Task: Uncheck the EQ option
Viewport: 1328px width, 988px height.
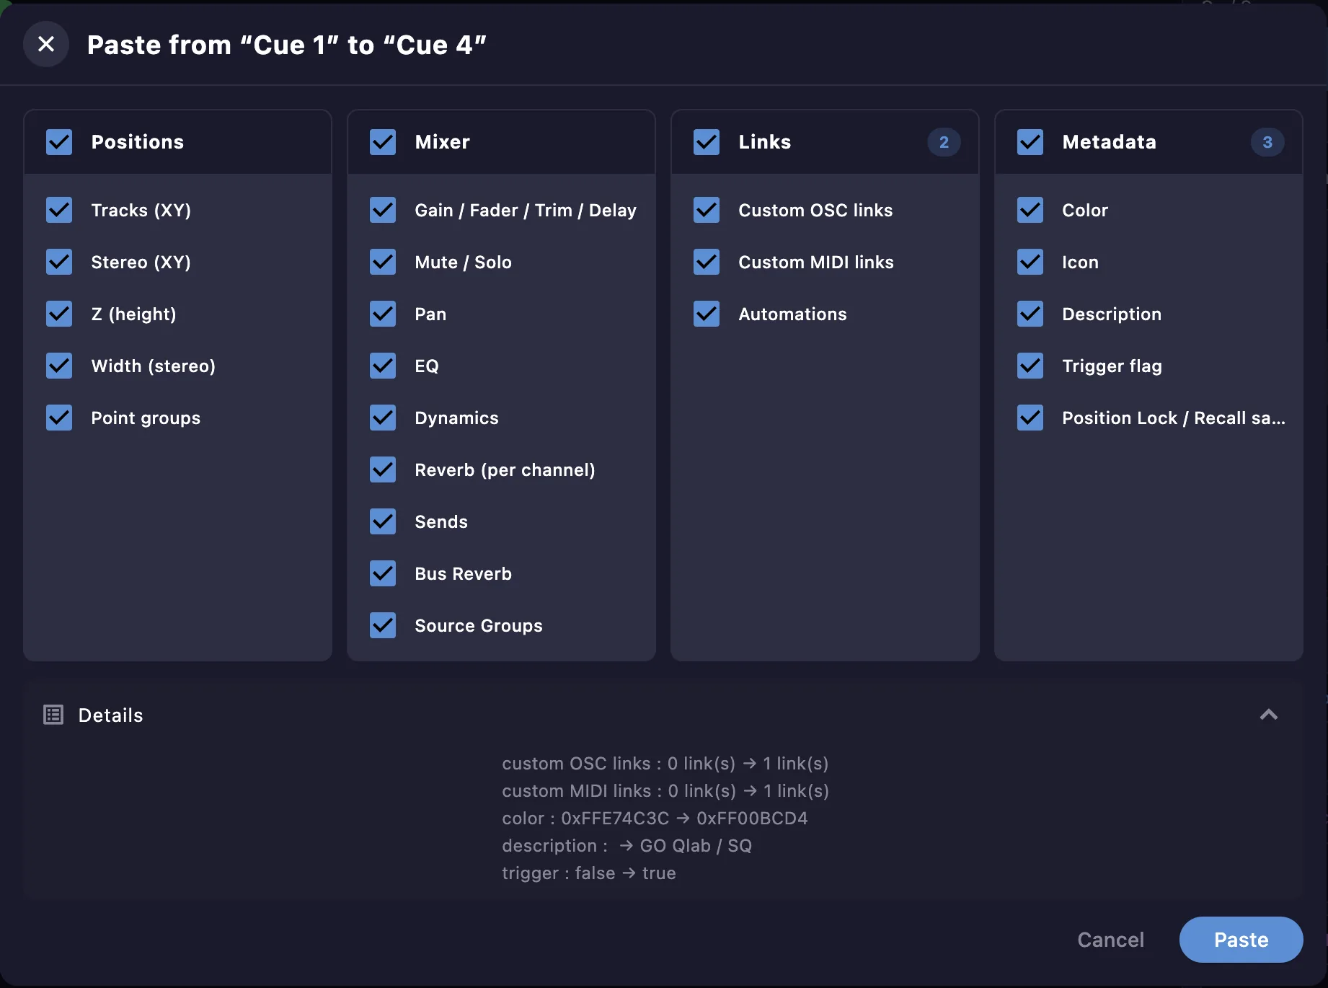Action: (x=383, y=366)
